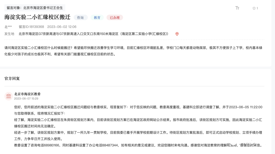This screenshot has height=154, width=275.
Task: Click the 发生地 label
Action: pos(9,34)
